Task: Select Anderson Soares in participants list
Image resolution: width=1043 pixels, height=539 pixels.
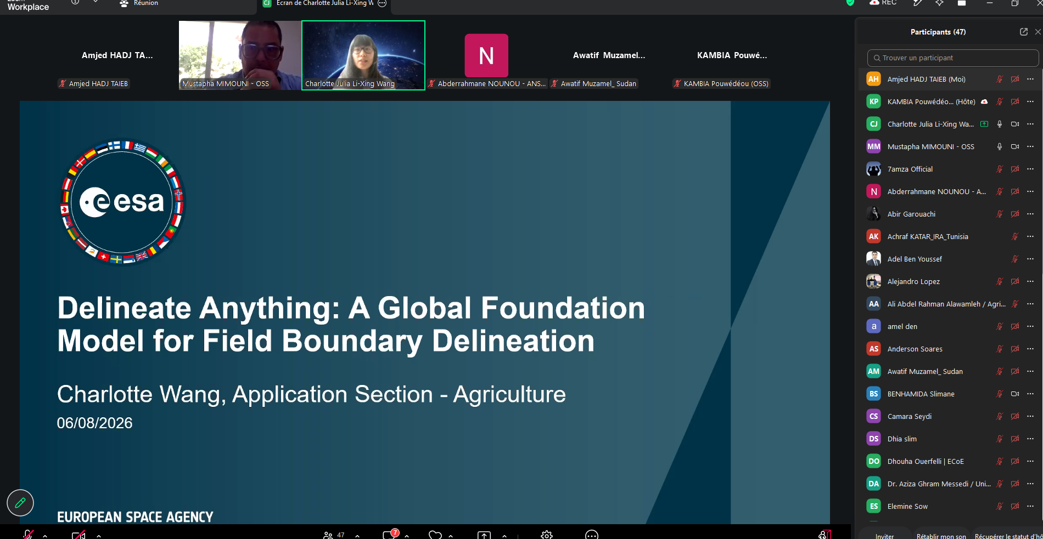Action: 950,349
